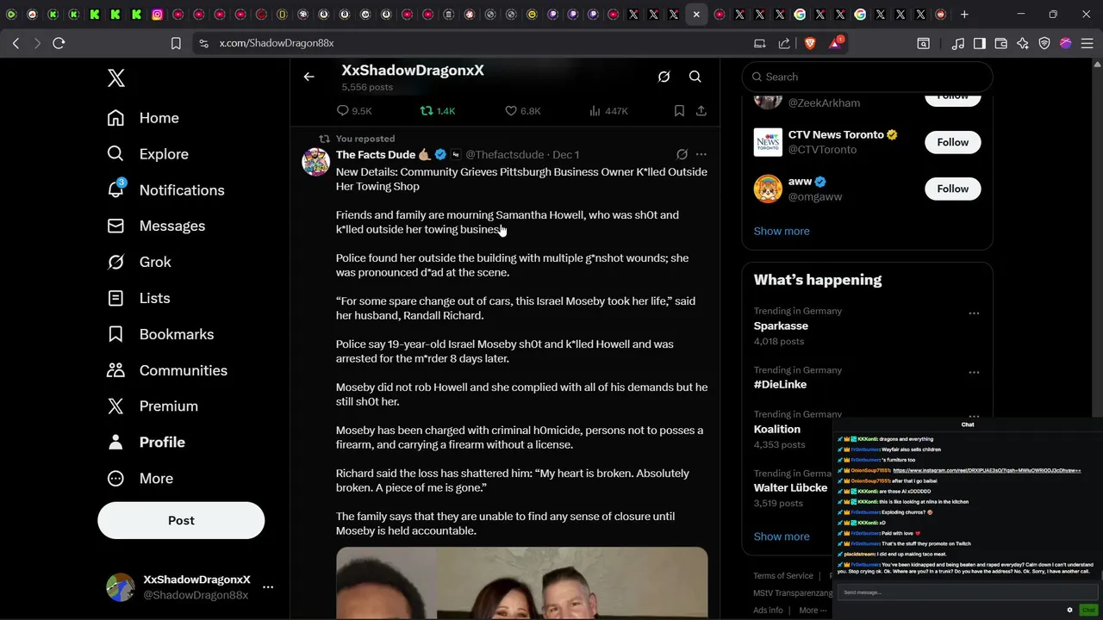Open the post's photo thumbnail
This screenshot has height=620, width=1103.
[521, 583]
